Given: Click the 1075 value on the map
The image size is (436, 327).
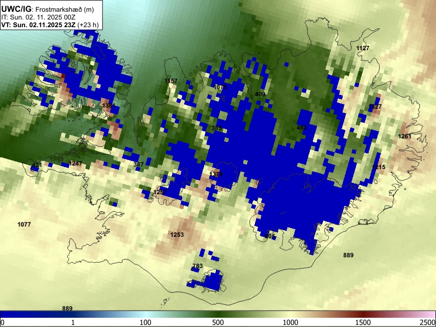Looking at the screenshot, I should (220, 87).
